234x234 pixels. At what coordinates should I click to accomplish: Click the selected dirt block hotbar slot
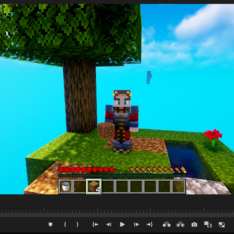(x=94, y=186)
